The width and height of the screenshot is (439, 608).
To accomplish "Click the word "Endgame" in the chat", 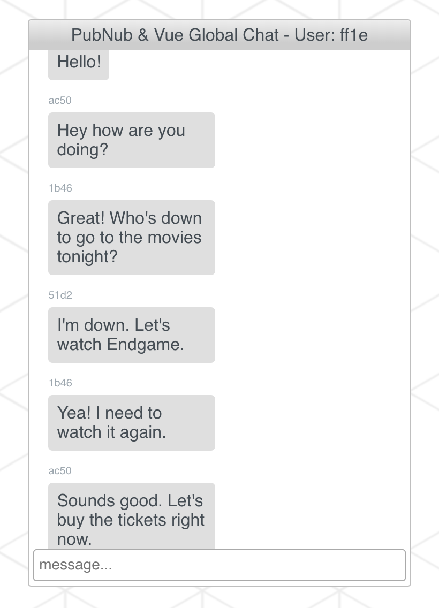I will click(x=145, y=344).
